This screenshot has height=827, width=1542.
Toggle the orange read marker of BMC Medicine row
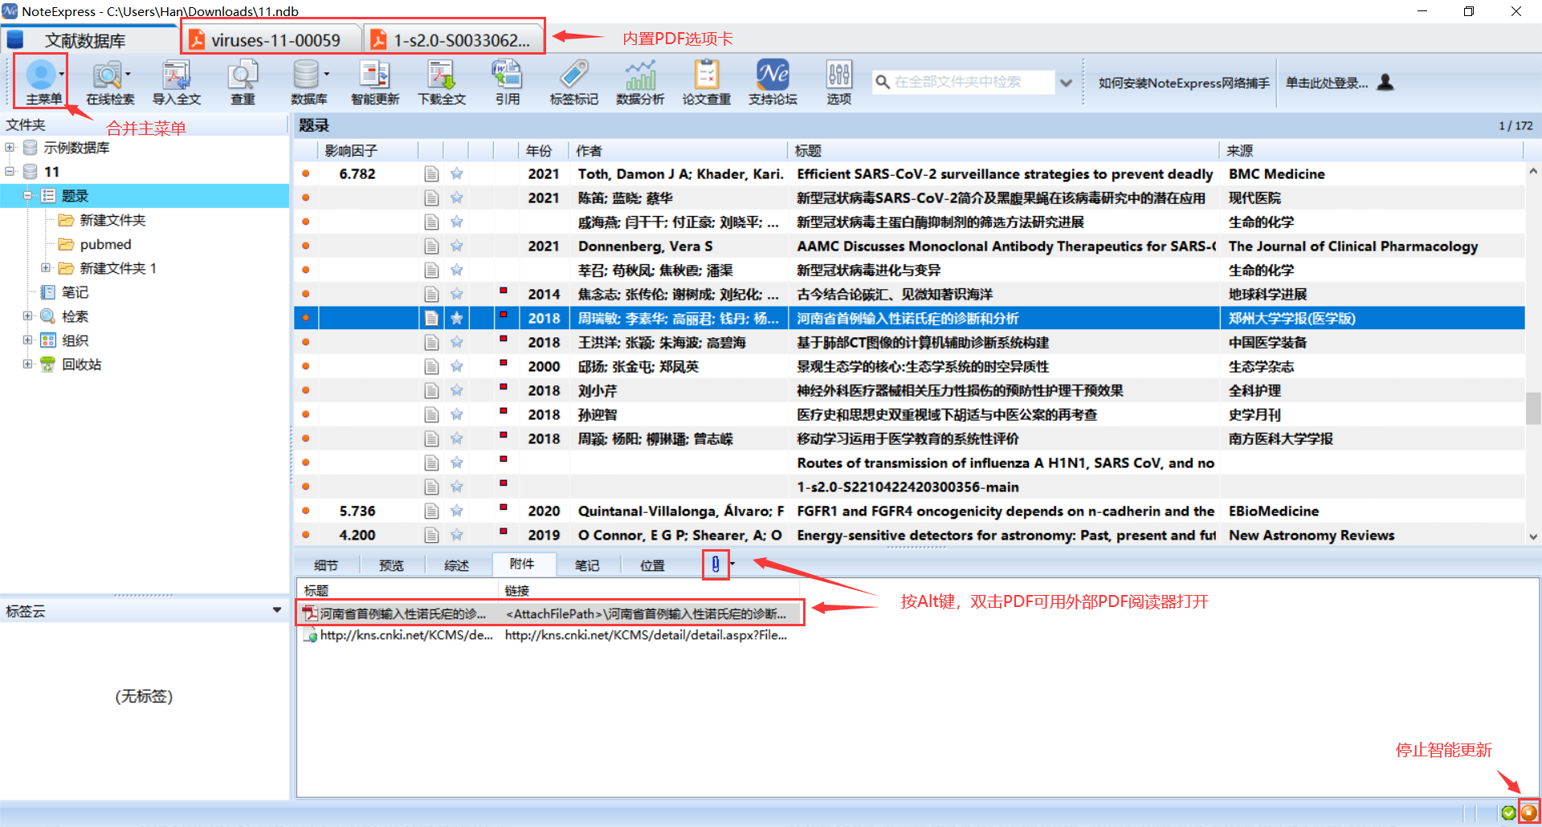[306, 173]
